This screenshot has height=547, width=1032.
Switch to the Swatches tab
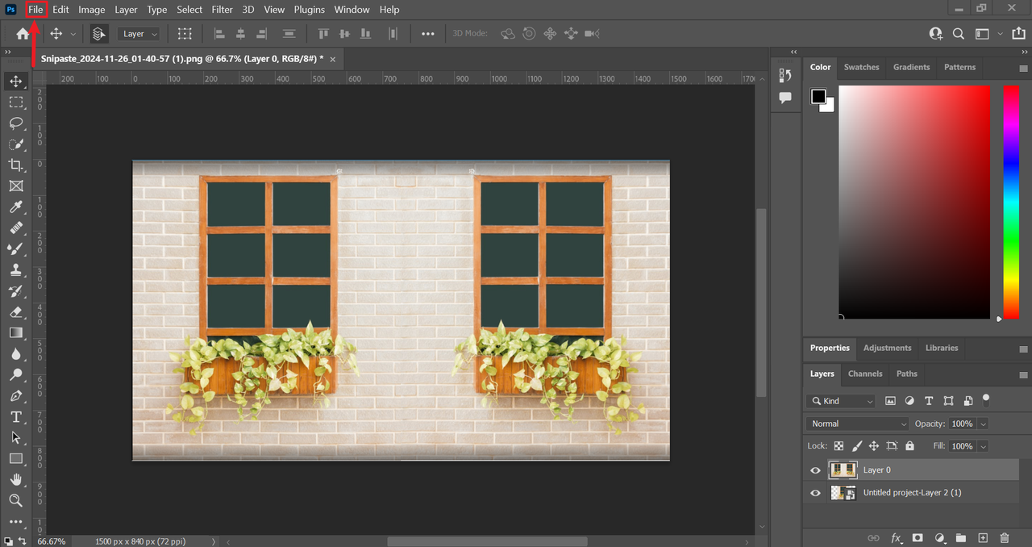click(861, 67)
